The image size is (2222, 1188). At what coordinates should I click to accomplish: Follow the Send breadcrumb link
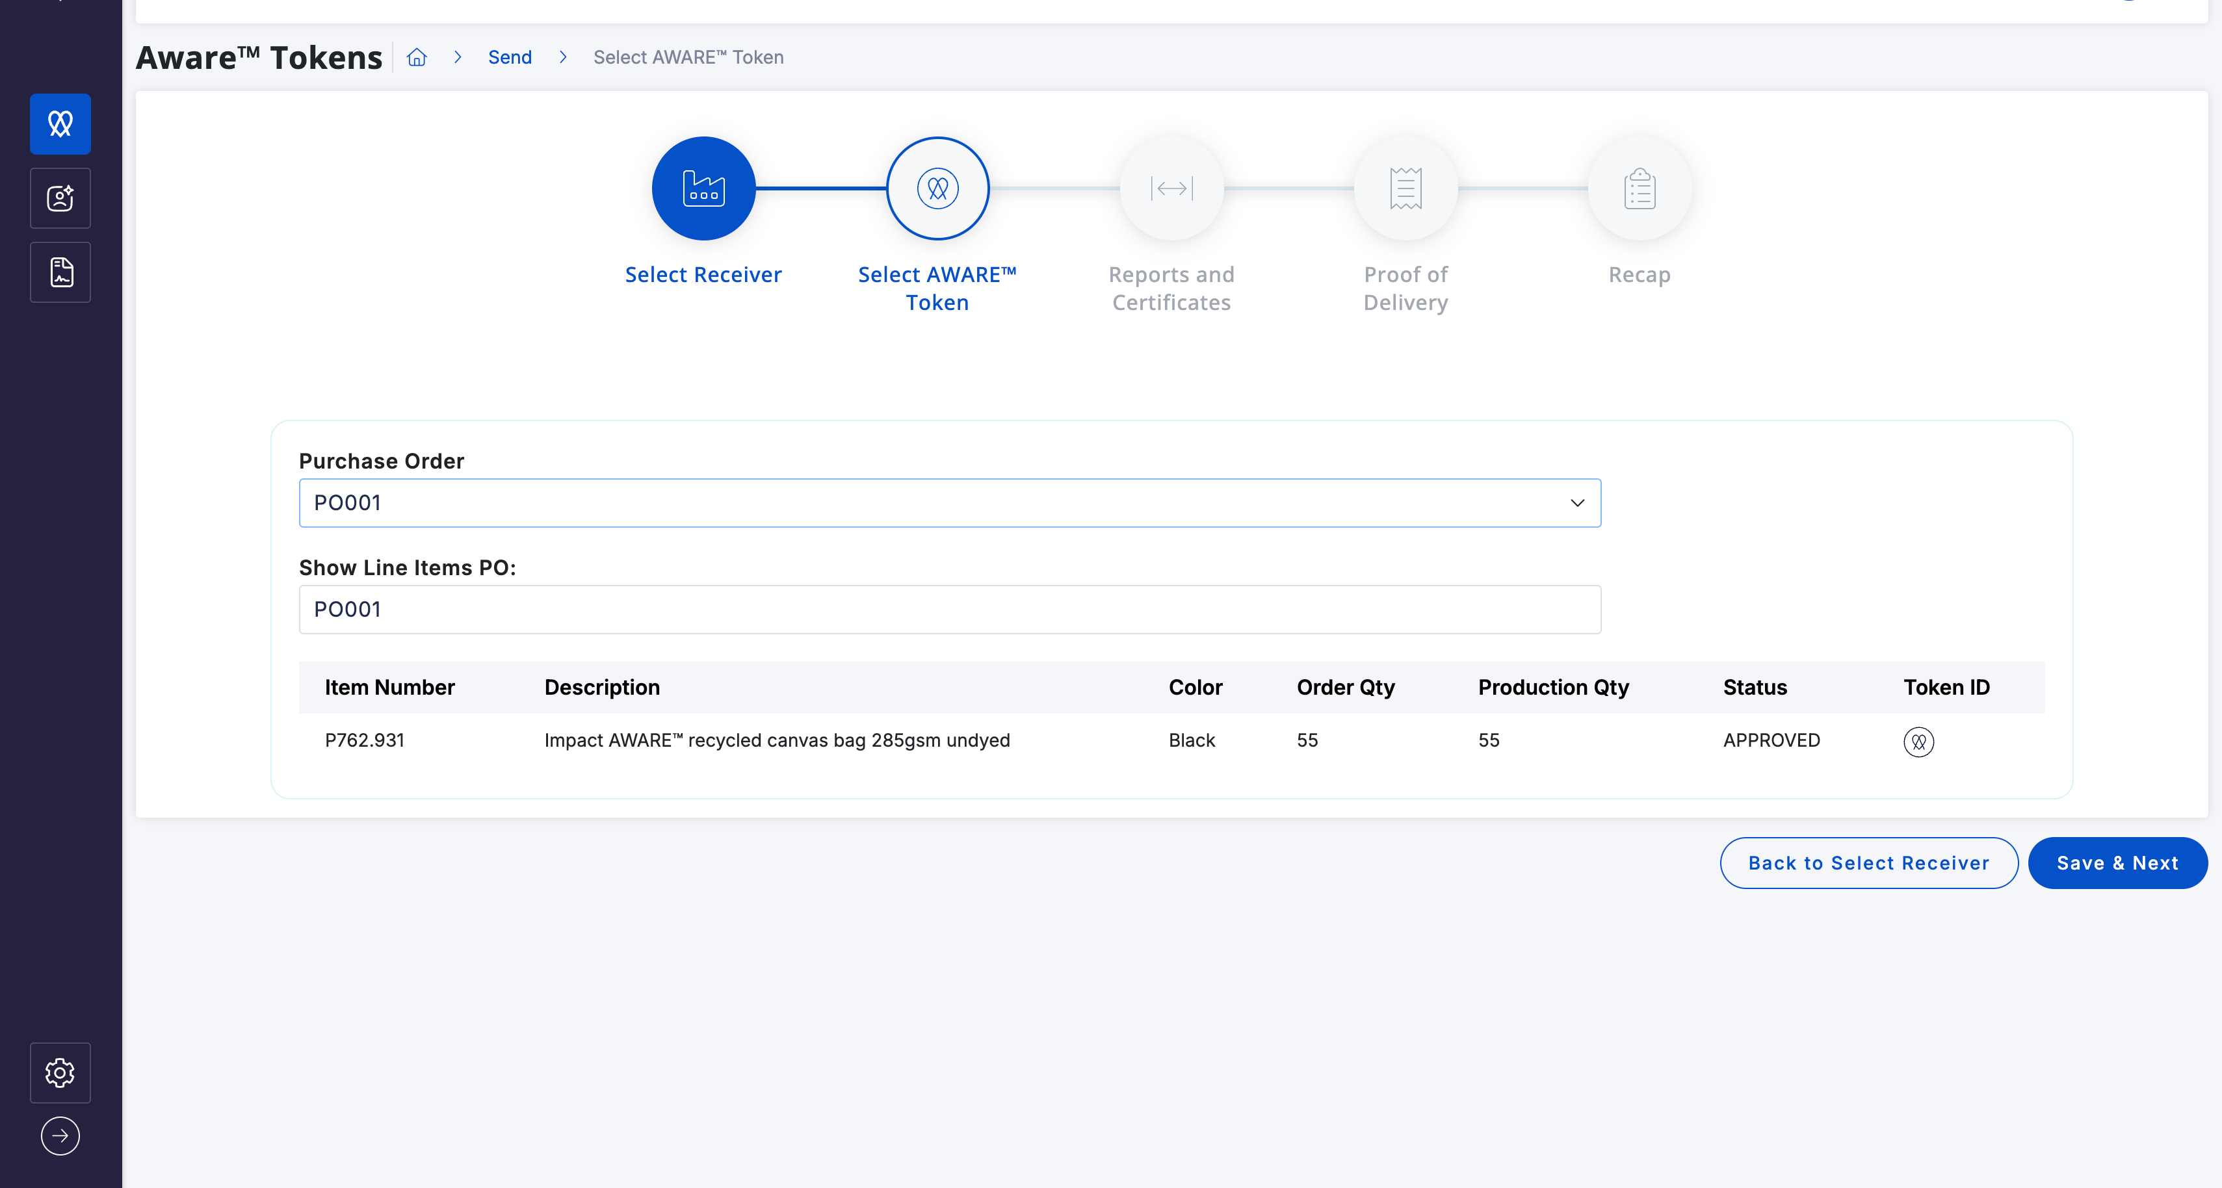tap(510, 57)
